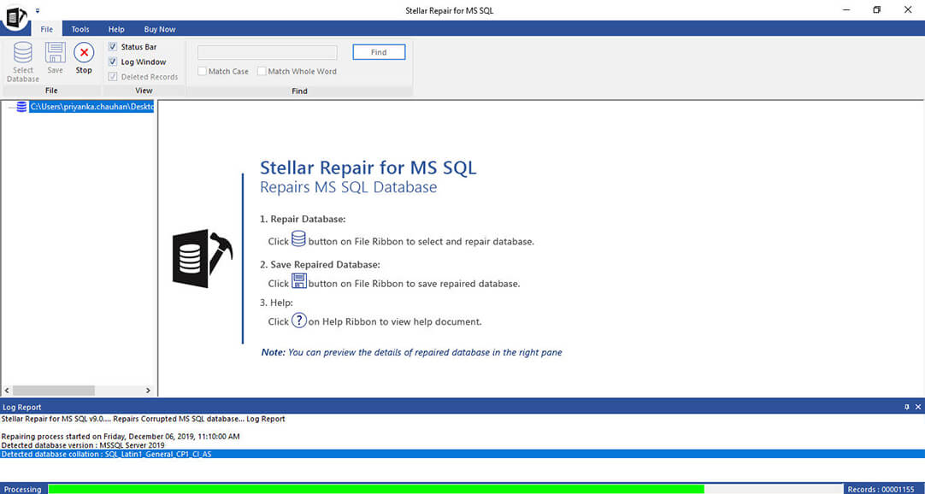The height and width of the screenshot is (494, 925).
Task: Open the Tools ribbon tab
Action: 80,29
